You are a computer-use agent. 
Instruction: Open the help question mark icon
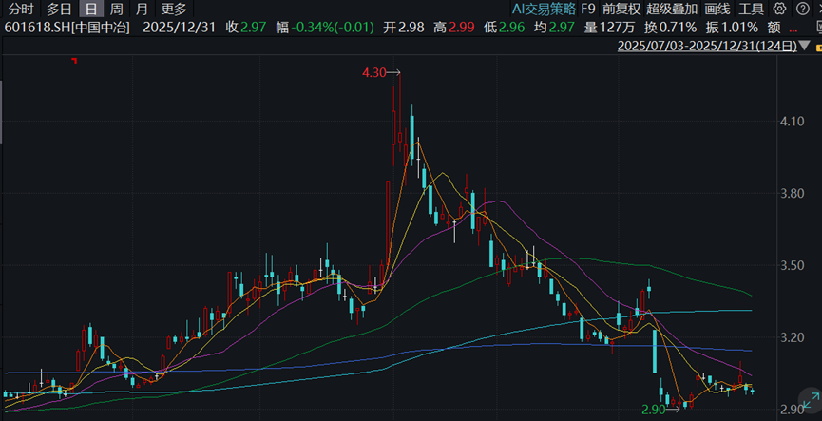(802, 9)
